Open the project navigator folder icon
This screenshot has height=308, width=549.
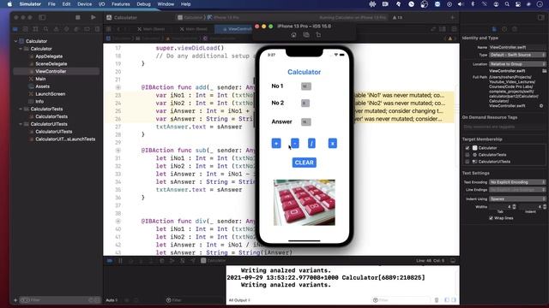point(15,29)
